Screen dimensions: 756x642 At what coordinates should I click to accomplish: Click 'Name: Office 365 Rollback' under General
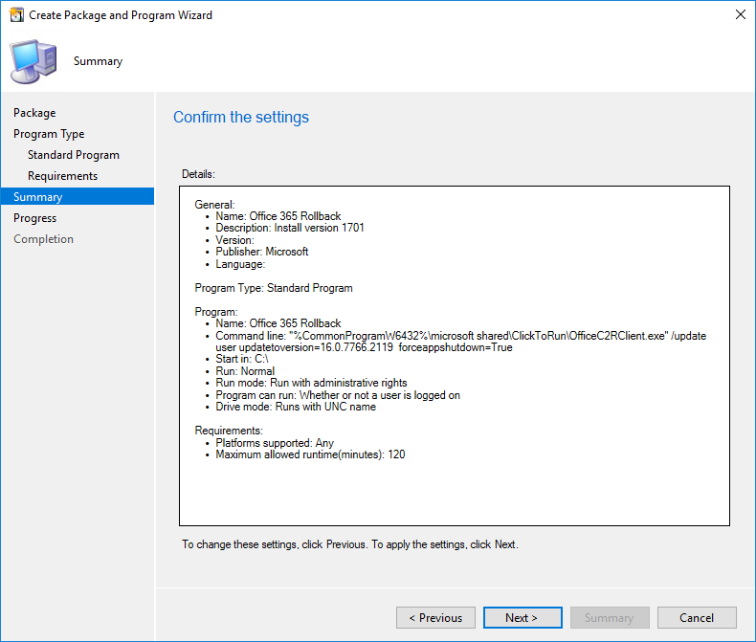(x=278, y=216)
